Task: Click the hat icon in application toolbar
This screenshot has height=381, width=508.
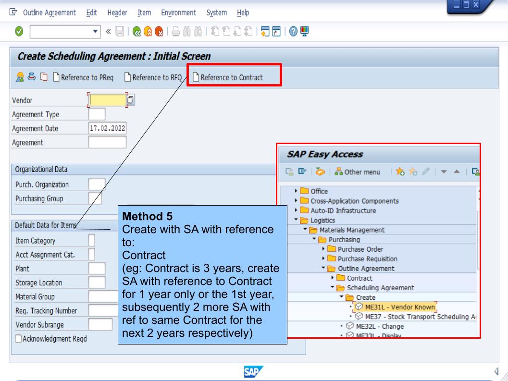Action: (31, 77)
